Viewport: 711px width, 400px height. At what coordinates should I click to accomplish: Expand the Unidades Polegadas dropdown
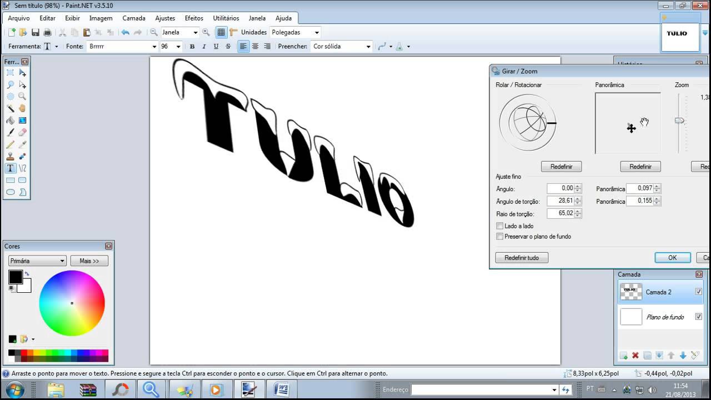(317, 32)
